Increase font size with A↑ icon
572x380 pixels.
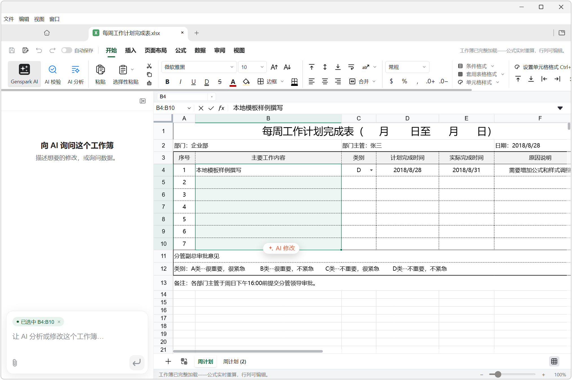[x=274, y=67]
